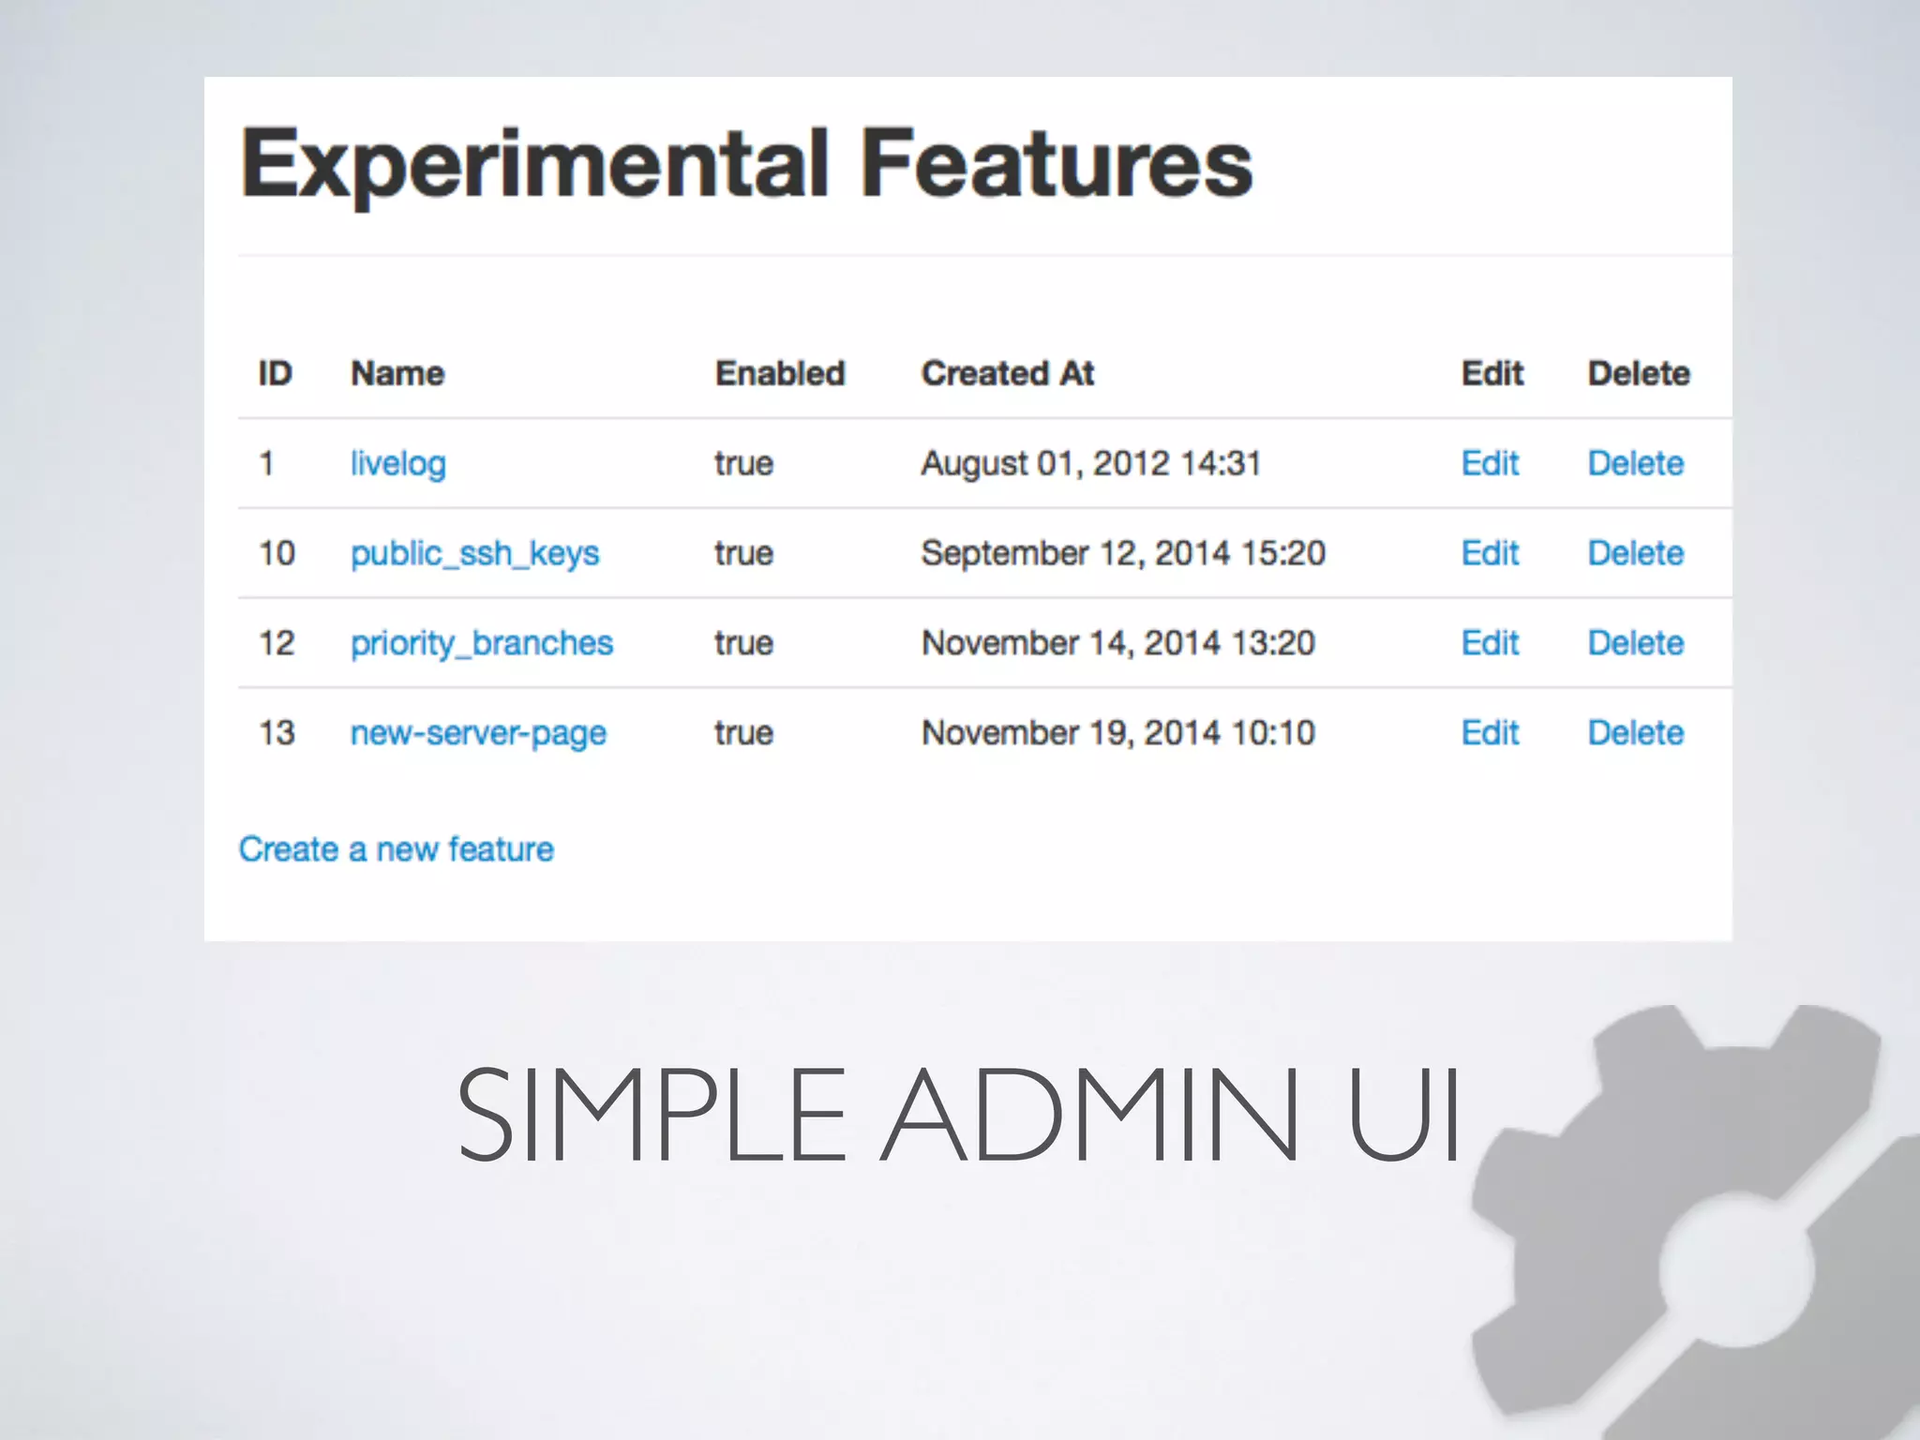Open the livelog feature link
Viewport: 1920px width, 1440px height.
pyautogui.click(x=397, y=464)
